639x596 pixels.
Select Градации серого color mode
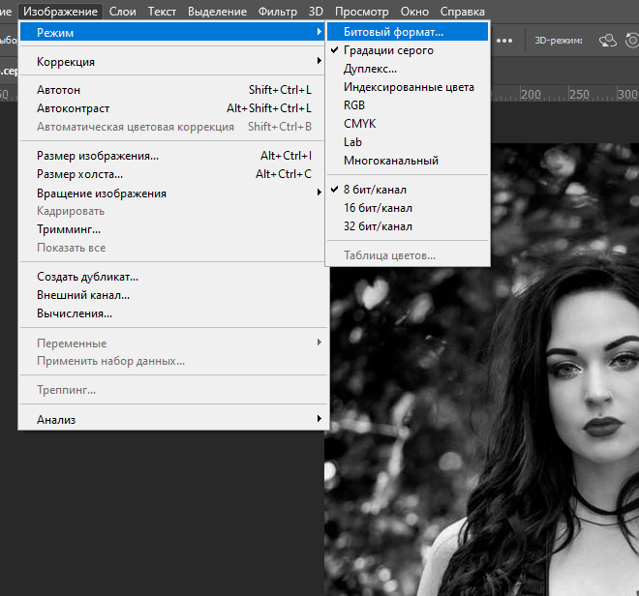[388, 50]
